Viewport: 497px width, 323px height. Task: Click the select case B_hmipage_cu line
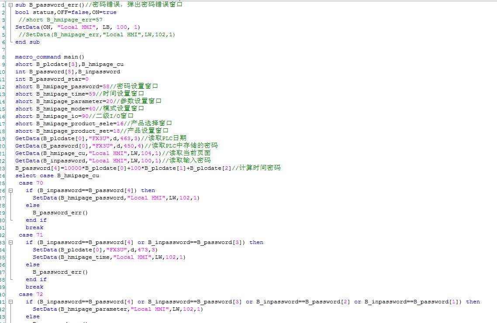57,175
